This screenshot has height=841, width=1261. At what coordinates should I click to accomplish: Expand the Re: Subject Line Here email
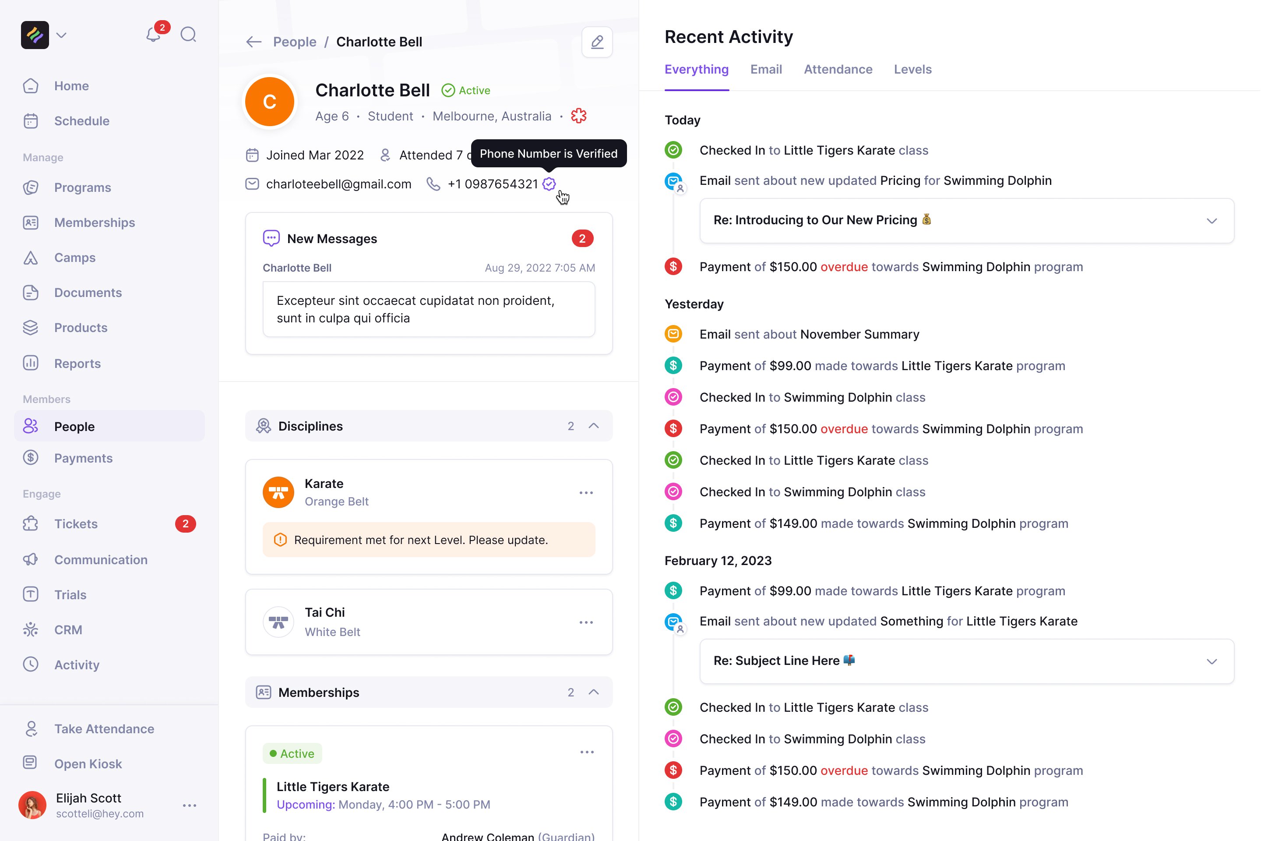pos(1211,661)
